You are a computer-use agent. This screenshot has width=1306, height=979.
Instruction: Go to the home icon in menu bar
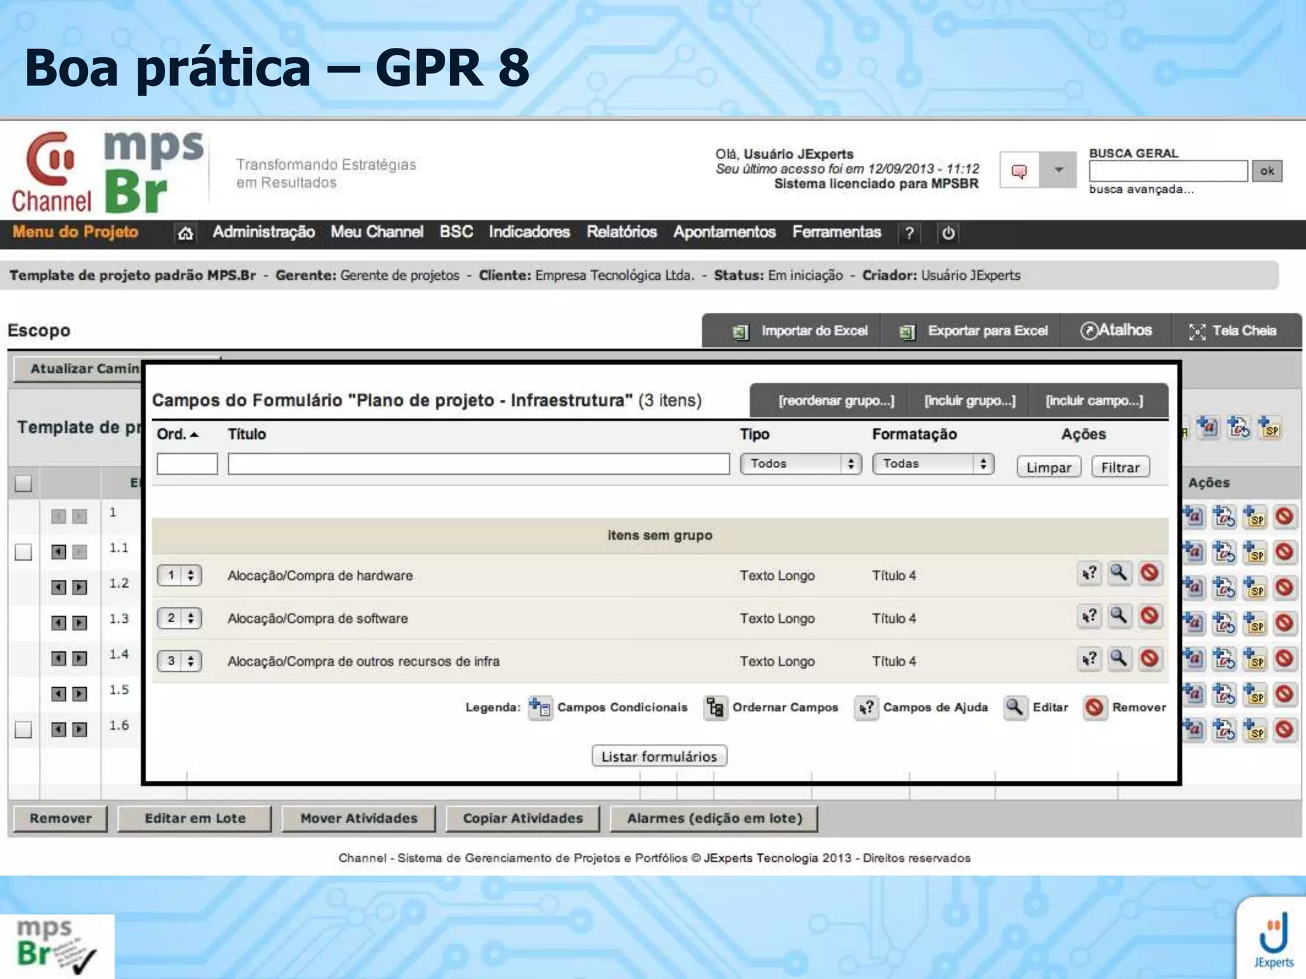(x=185, y=233)
